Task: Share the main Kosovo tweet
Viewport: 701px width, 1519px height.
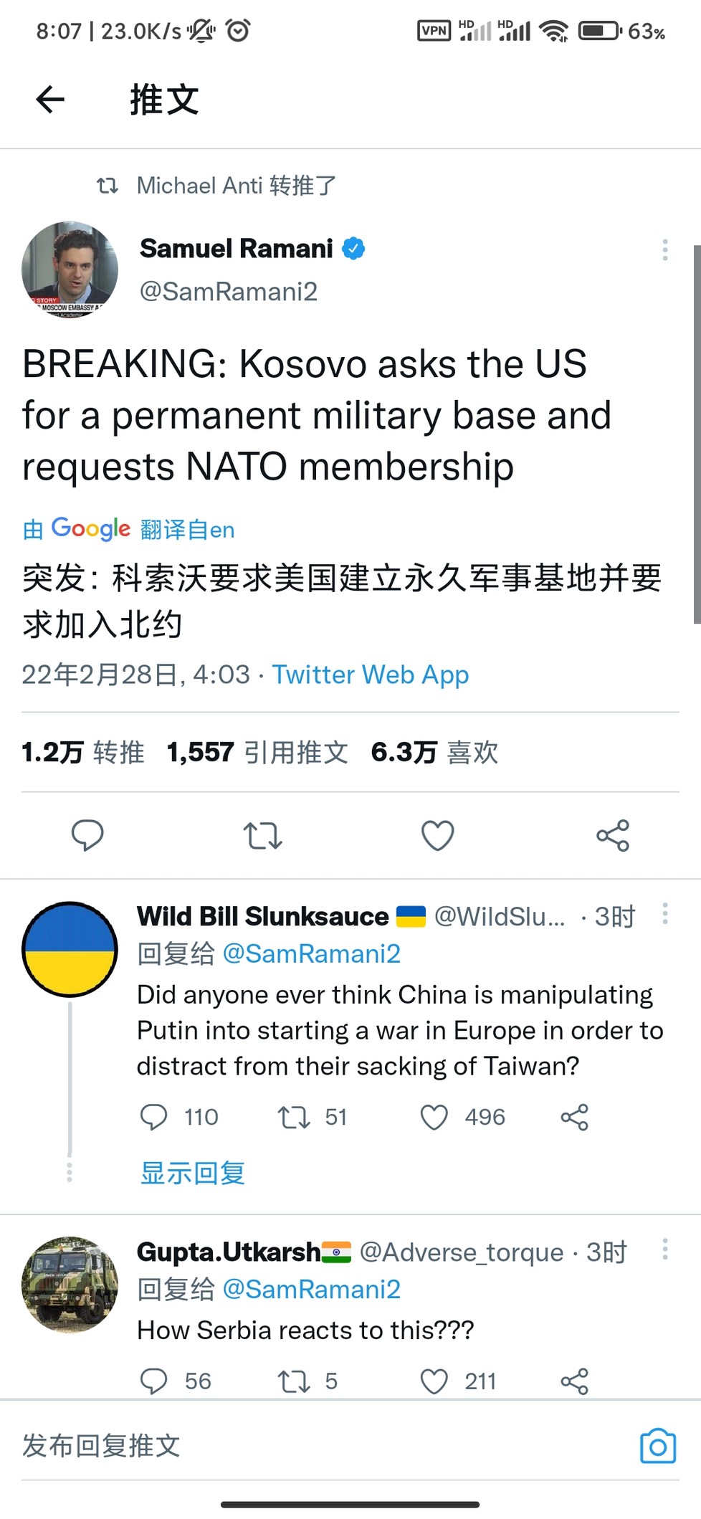Action: [612, 835]
